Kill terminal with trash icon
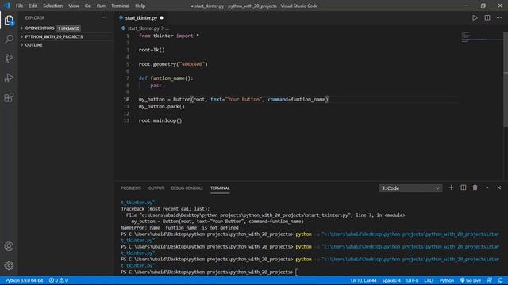 point(475,188)
